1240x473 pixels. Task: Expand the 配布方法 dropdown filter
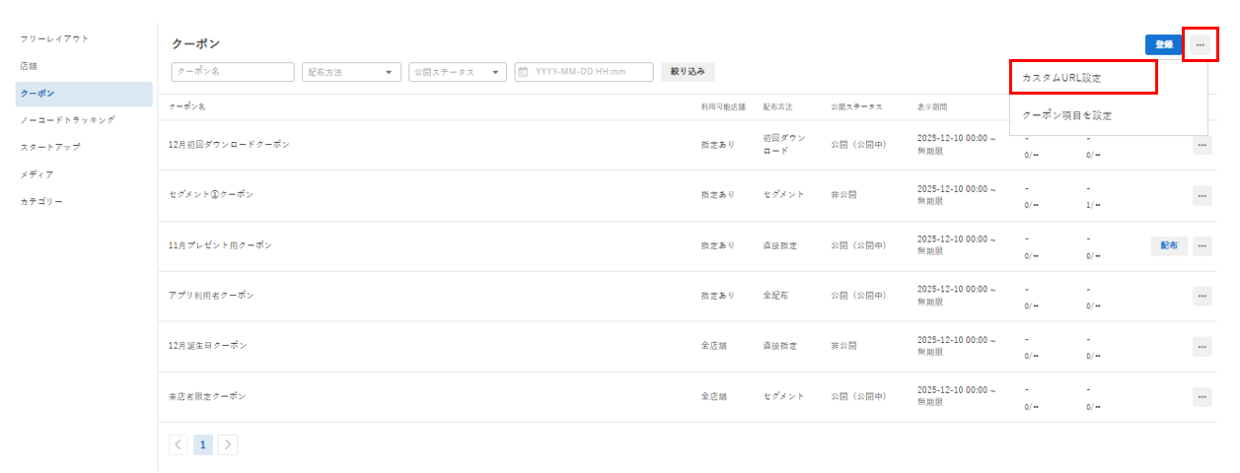[352, 72]
